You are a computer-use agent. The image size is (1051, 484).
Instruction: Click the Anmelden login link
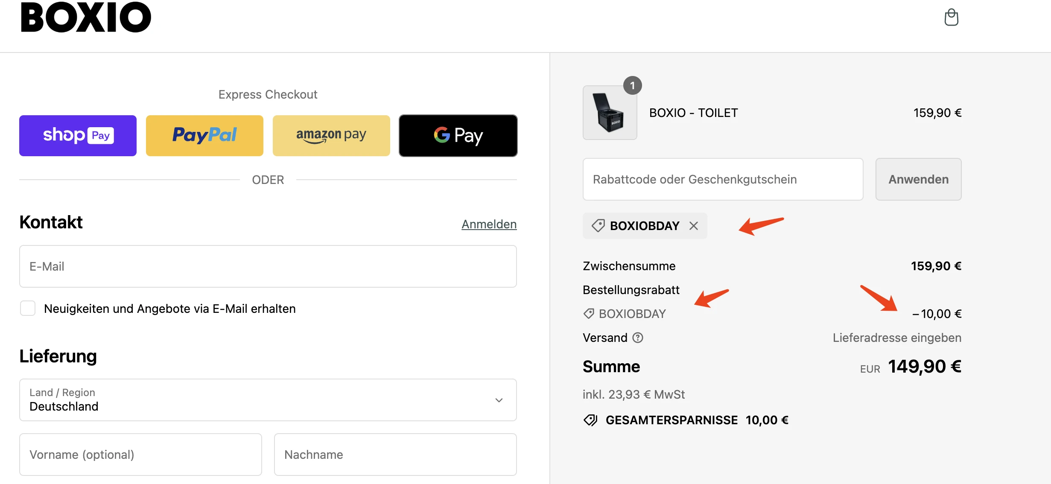(x=489, y=224)
